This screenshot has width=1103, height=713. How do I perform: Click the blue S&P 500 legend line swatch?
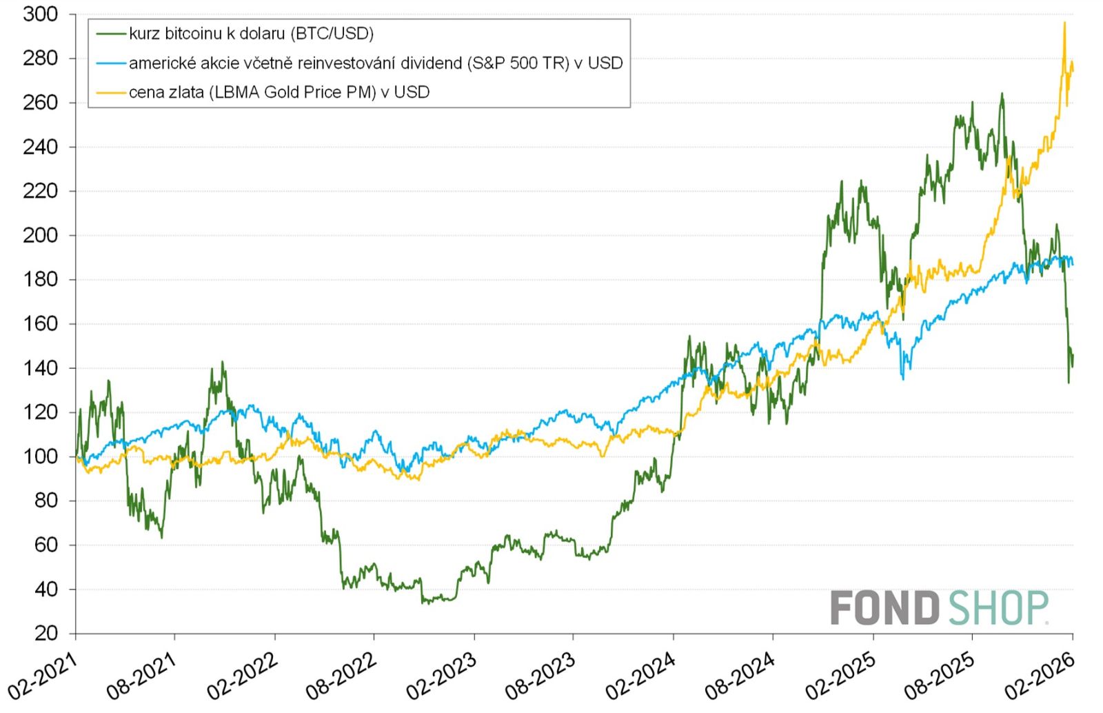click(110, 63)
